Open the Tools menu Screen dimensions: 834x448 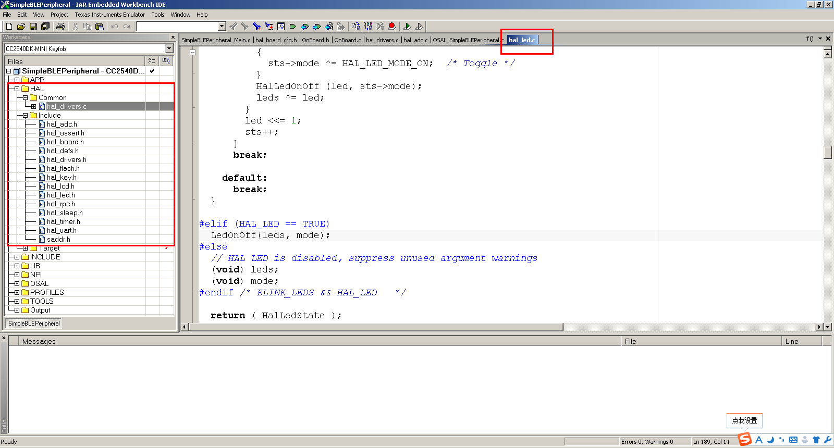pyautogui.click(x=158, y=15)
